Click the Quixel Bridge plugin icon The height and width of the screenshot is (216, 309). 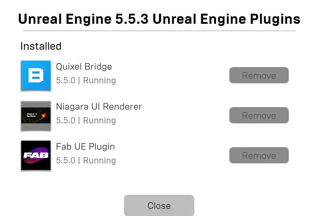[x=36, y=75]
